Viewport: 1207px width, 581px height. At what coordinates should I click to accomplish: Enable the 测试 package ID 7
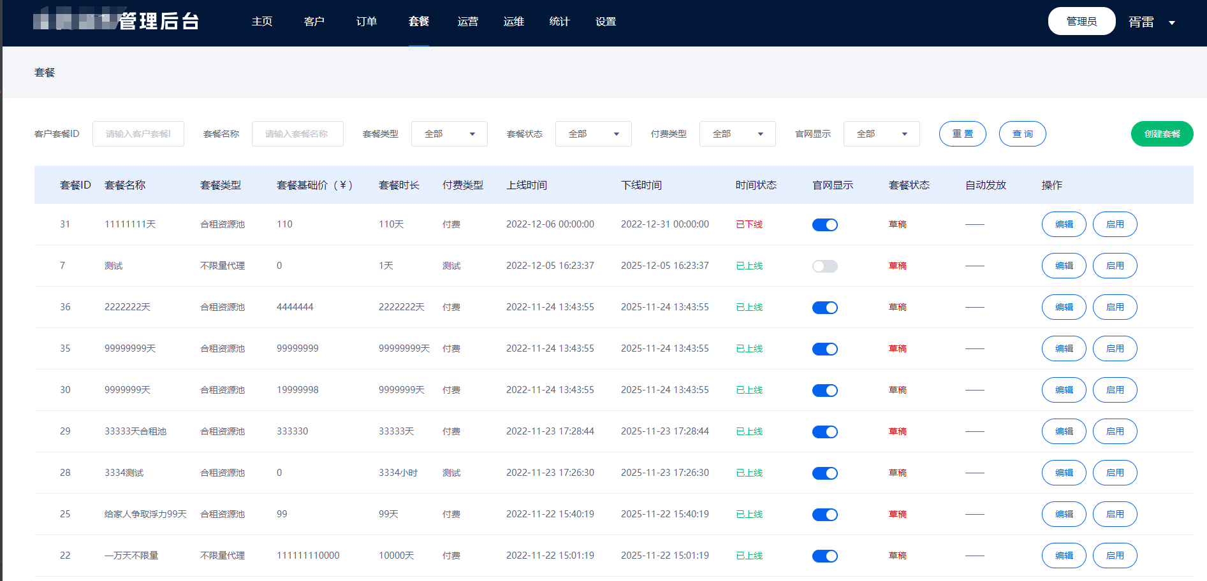[1115, 266]
